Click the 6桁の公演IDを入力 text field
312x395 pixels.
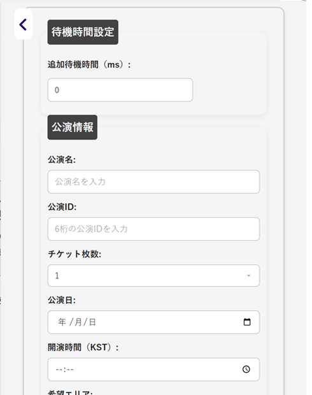click(153, 229)
